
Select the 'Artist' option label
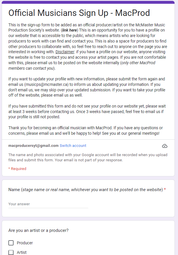[22, 252]
